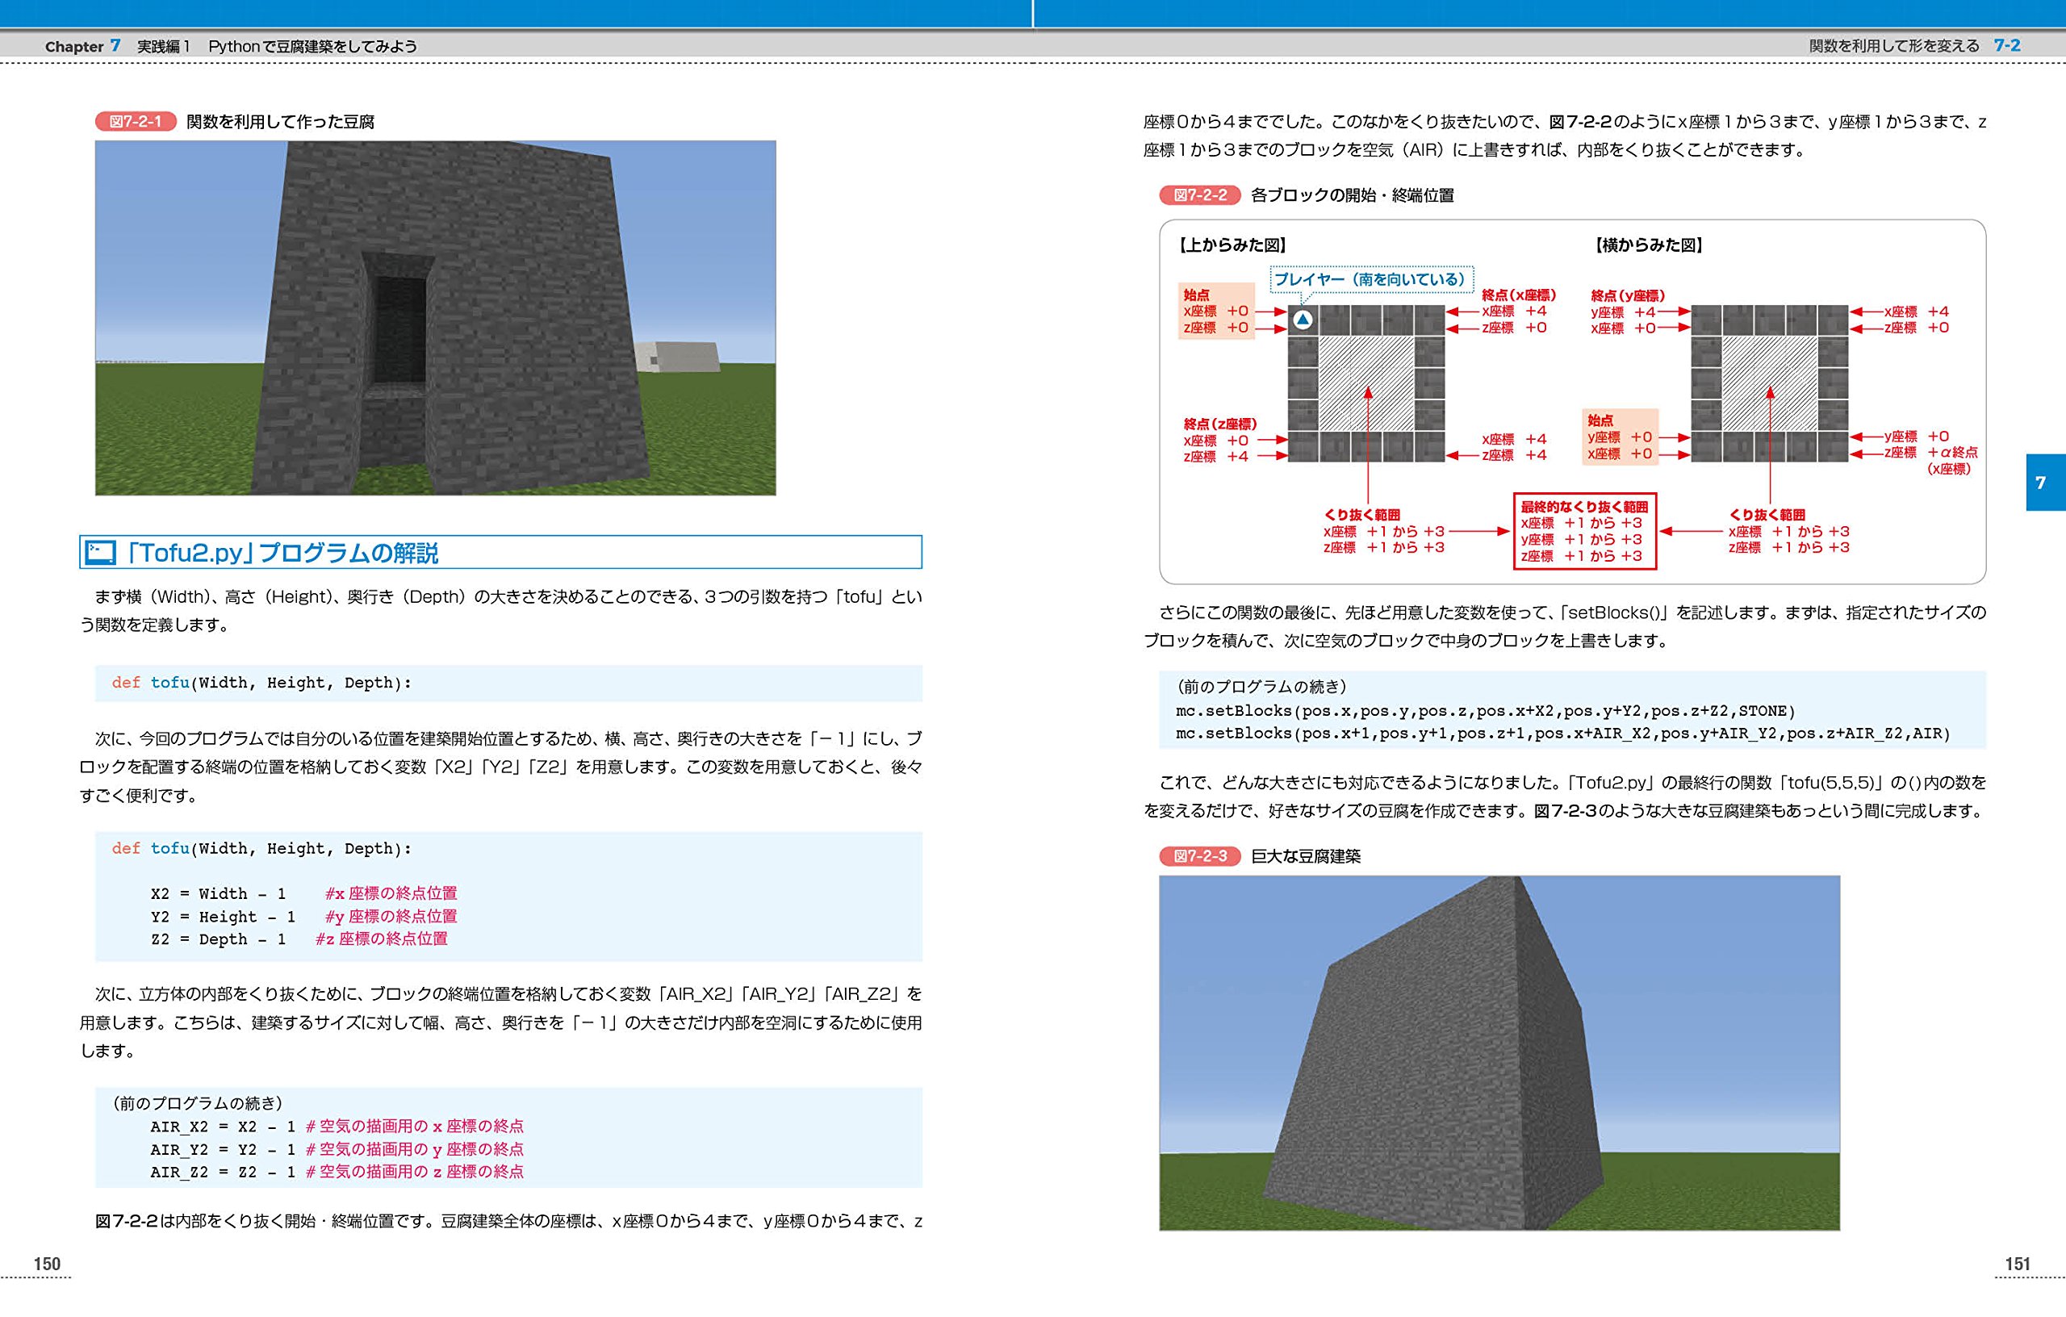Switch to the chapter 7 side tab
This screenshot has height=1317, width=2066.
tap(2045, 483)
